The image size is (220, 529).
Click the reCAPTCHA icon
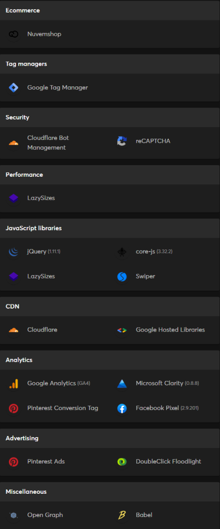(x=122, y=141)
